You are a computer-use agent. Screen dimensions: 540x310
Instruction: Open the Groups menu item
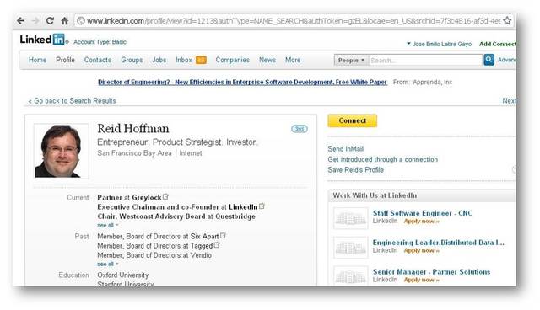[x=132, y=60]
